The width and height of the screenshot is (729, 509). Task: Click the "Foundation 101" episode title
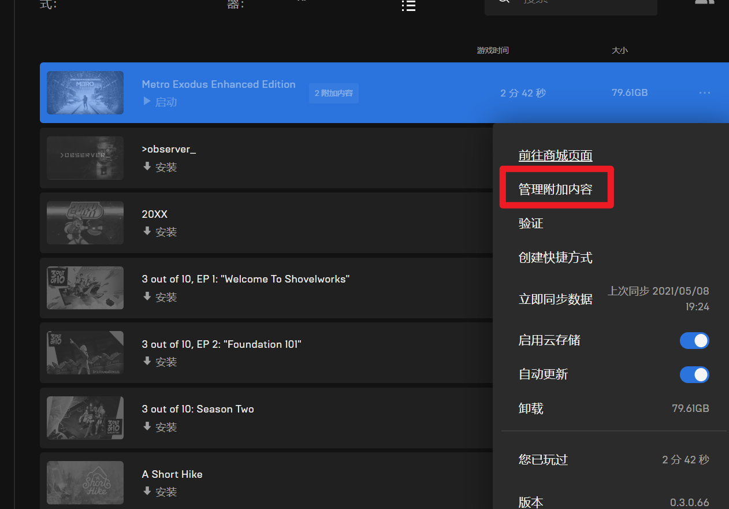[222, 344]
